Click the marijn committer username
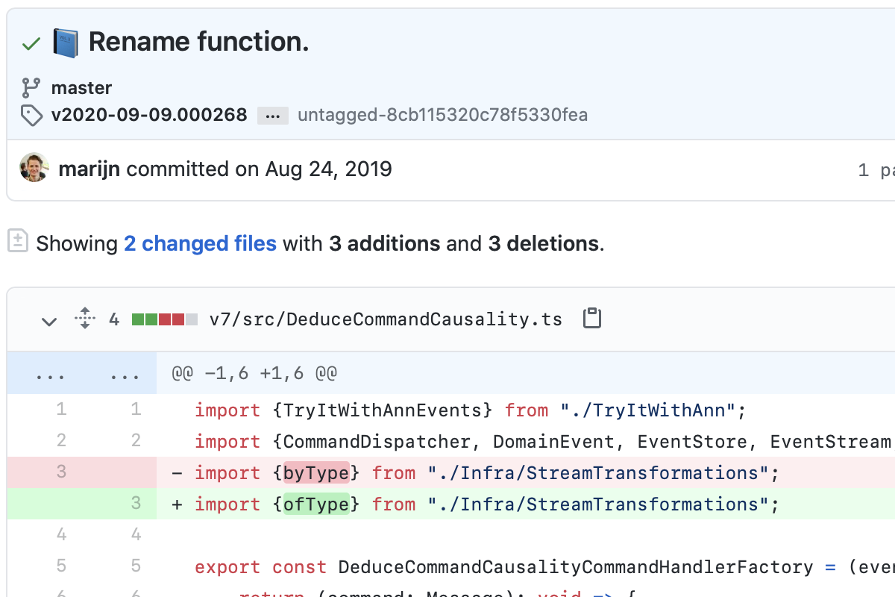This screenshot has height=597, width=895. [89, 169]
